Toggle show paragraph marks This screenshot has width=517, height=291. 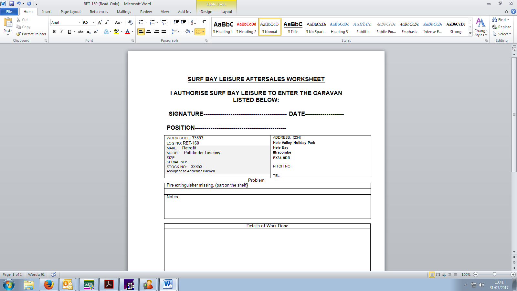tap(204, 22)
